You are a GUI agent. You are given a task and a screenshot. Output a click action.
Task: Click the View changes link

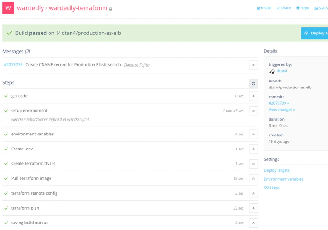282,110
